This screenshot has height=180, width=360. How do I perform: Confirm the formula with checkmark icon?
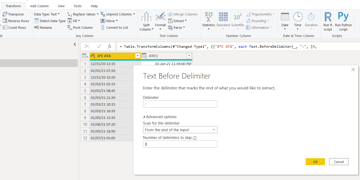(99, 46)
